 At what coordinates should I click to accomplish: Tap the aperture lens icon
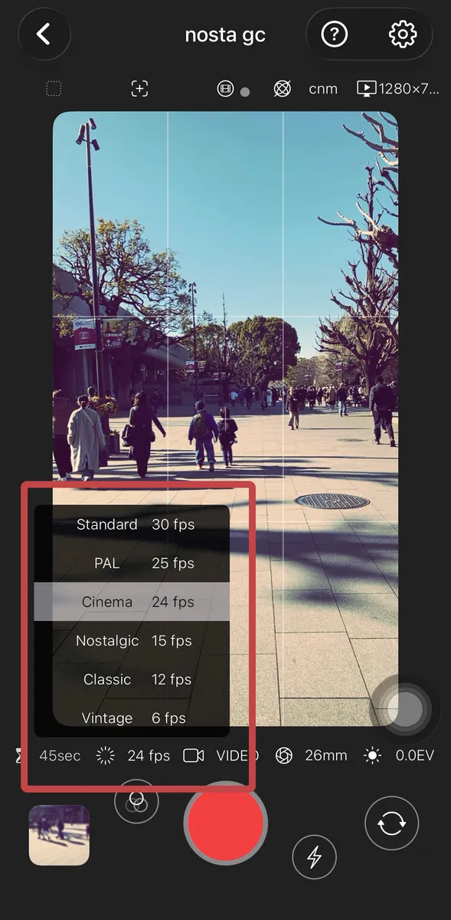[284, 756]
